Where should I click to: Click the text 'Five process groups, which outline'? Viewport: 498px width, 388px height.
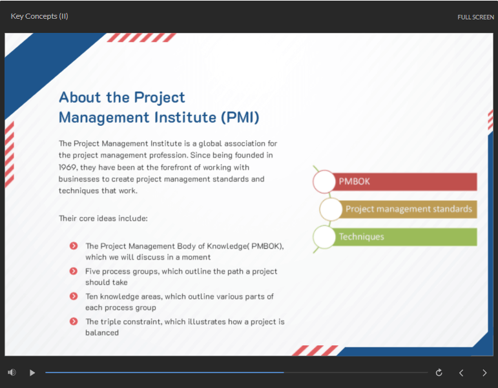tap(149, 272)
